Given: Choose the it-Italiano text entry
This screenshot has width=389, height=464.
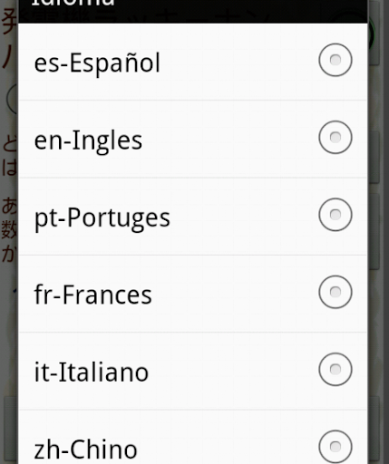Looking at the screenshot, I should coord(92,372).
